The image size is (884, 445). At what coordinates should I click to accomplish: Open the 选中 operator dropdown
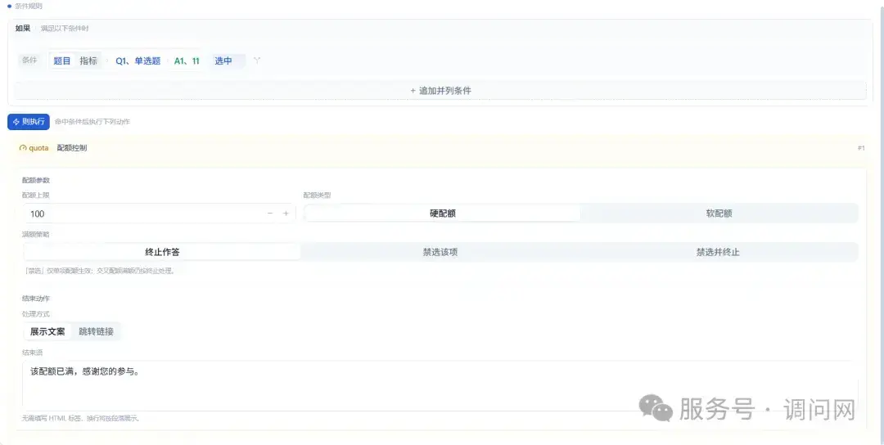[228, 61]
